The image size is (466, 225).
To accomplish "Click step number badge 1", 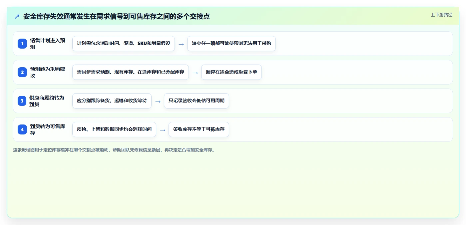I will click(22, 44).
